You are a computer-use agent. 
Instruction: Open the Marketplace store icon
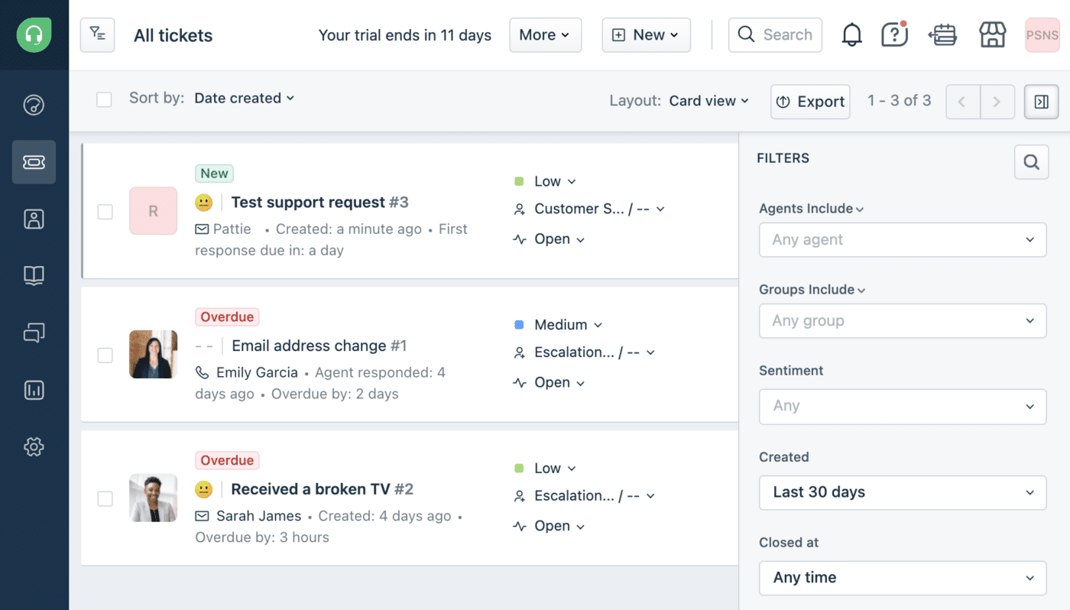(992, 34)
